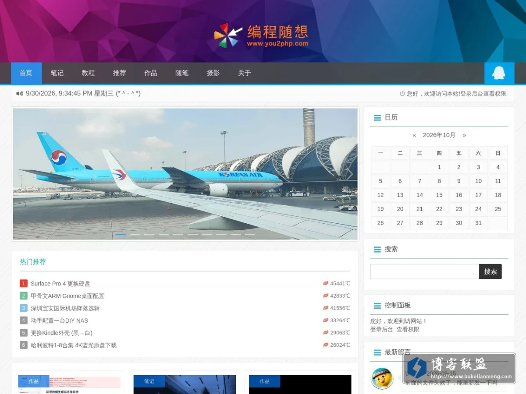Click the commenter avatar in latest comments
The width and height of the screenshot is (526, 394).
(x=382, y=378)
